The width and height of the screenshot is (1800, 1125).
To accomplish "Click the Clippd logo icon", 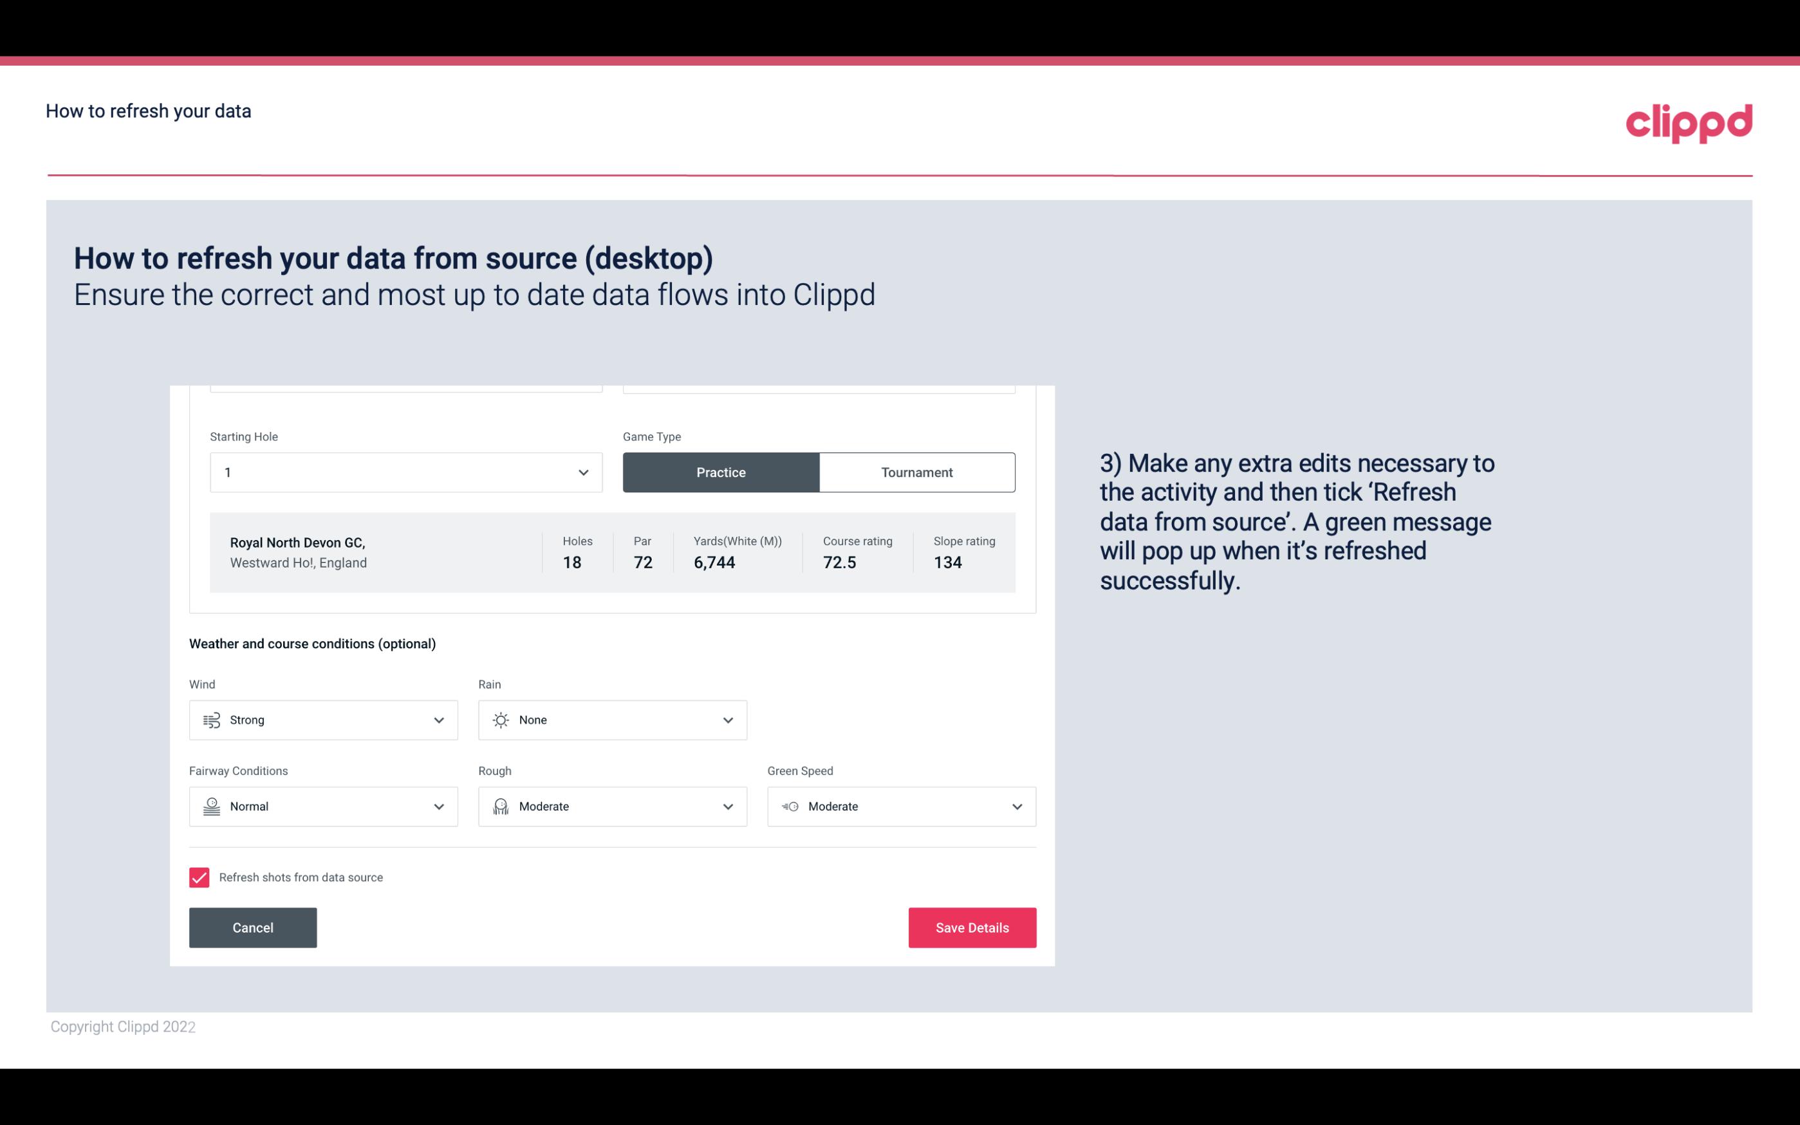I will 1689,120.
